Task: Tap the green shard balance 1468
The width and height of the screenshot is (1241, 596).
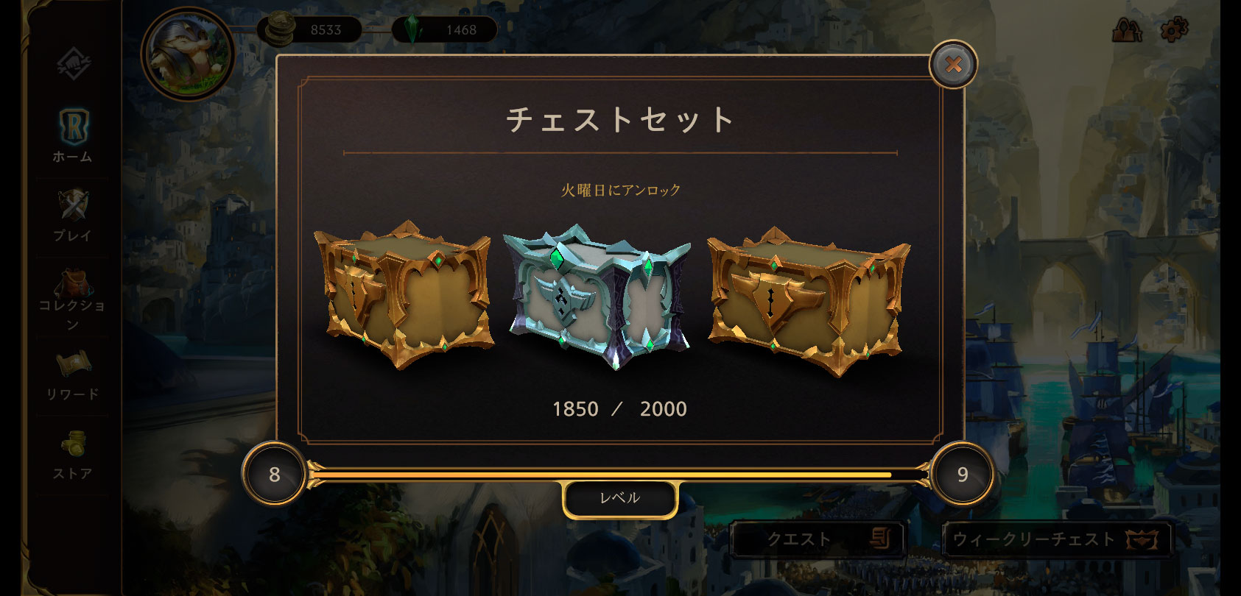Action: (445, 29)
